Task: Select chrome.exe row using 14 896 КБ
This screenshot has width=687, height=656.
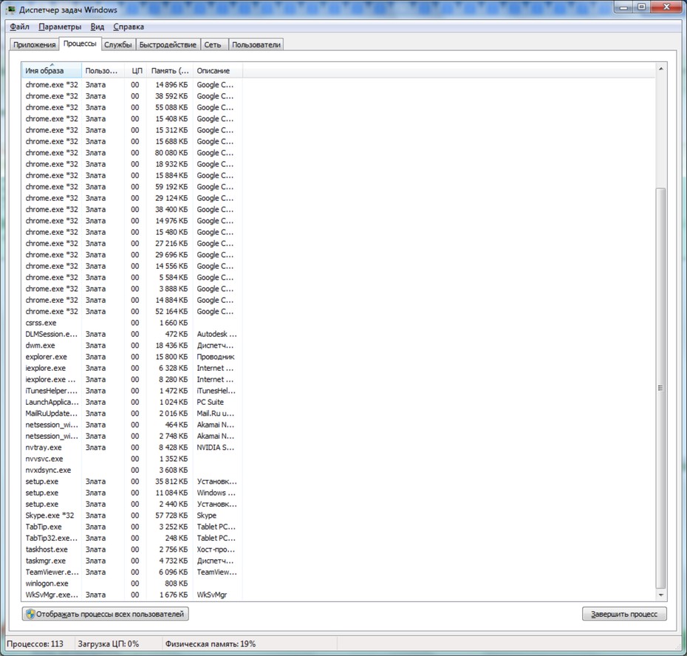Action: click(x=131, y=85)
